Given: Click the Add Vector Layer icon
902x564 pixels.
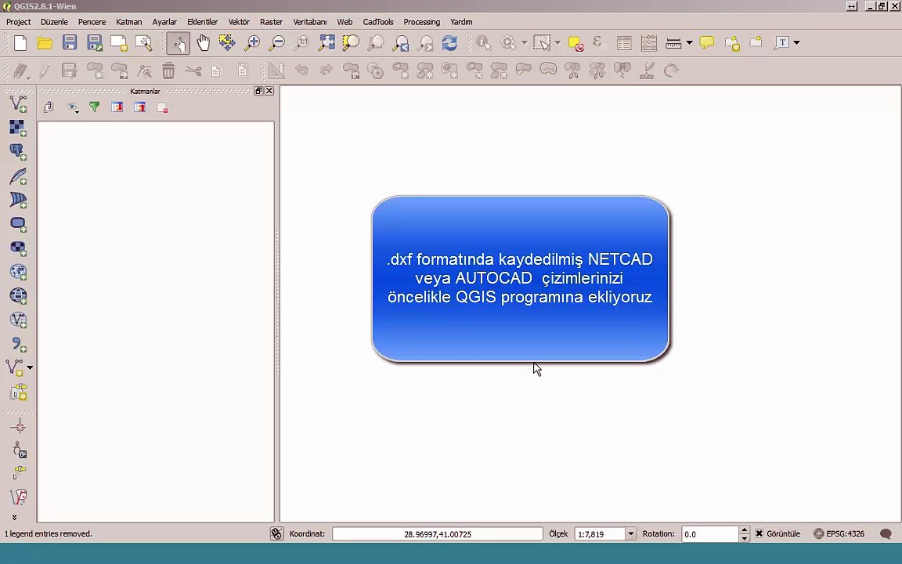Looking at the screenshot, I should pyautogui.click(x=18, y=103).
